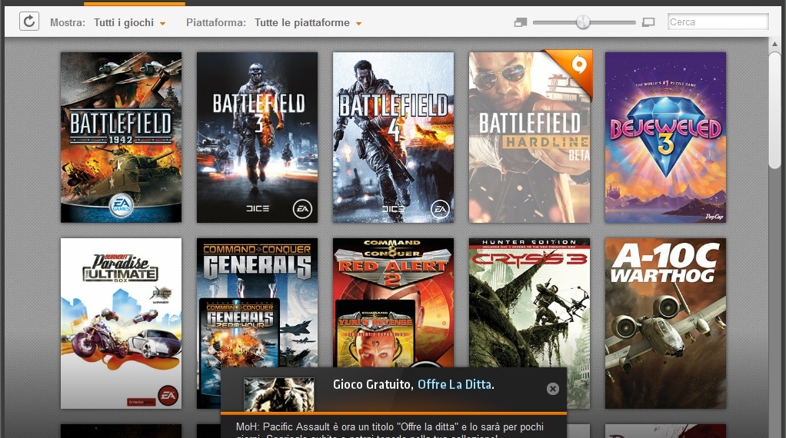
Task: Select the Command & Conquer Generals cover
Action: [257, 303]
